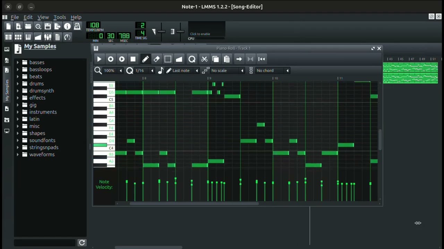Copy selected notes
The image size is (444, 249).
[x=215, y=59]
